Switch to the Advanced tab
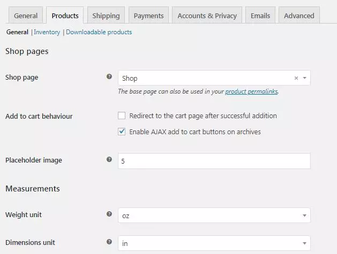337x254 pixels. [x=299, y=16]
